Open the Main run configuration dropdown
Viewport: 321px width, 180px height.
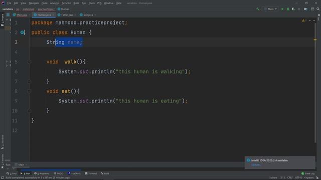(x=271, y=9)
